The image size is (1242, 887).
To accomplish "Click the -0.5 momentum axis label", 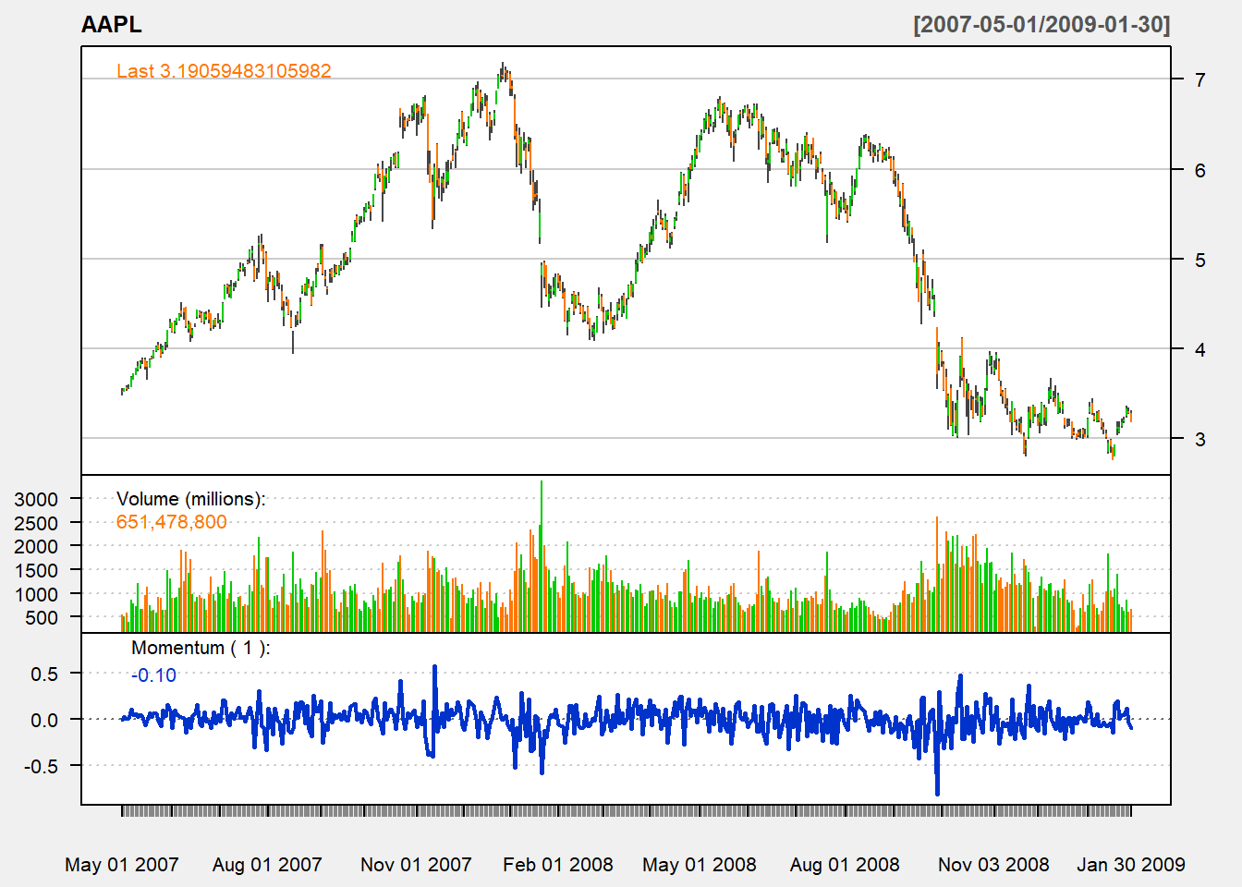I will (41, 767).
